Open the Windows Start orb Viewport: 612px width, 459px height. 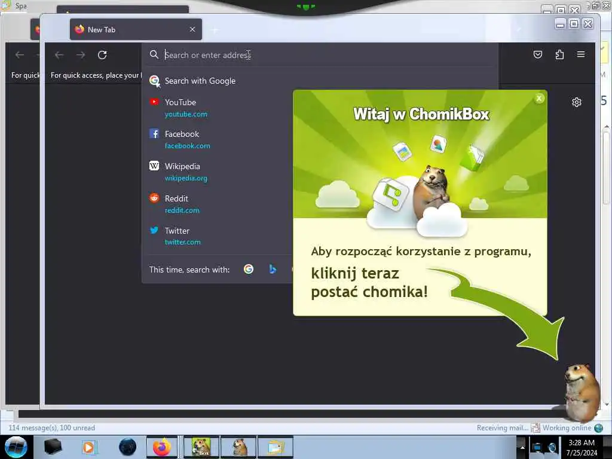(x=16, y=447)
